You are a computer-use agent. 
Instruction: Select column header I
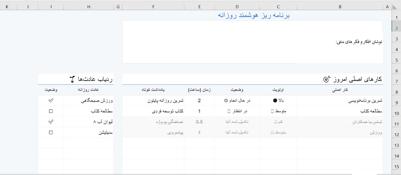(x=51, y=7)
